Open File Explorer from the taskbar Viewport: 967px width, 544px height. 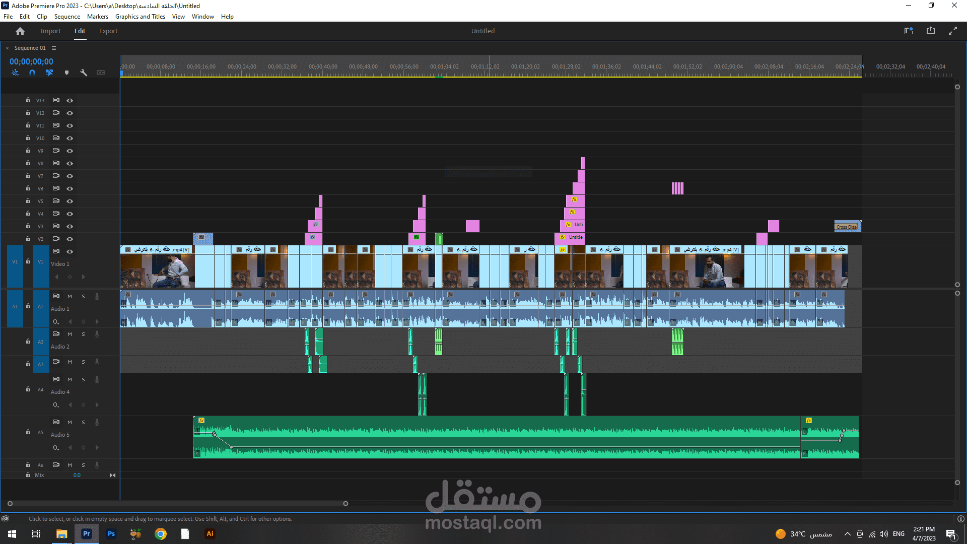tap(62, 534)
